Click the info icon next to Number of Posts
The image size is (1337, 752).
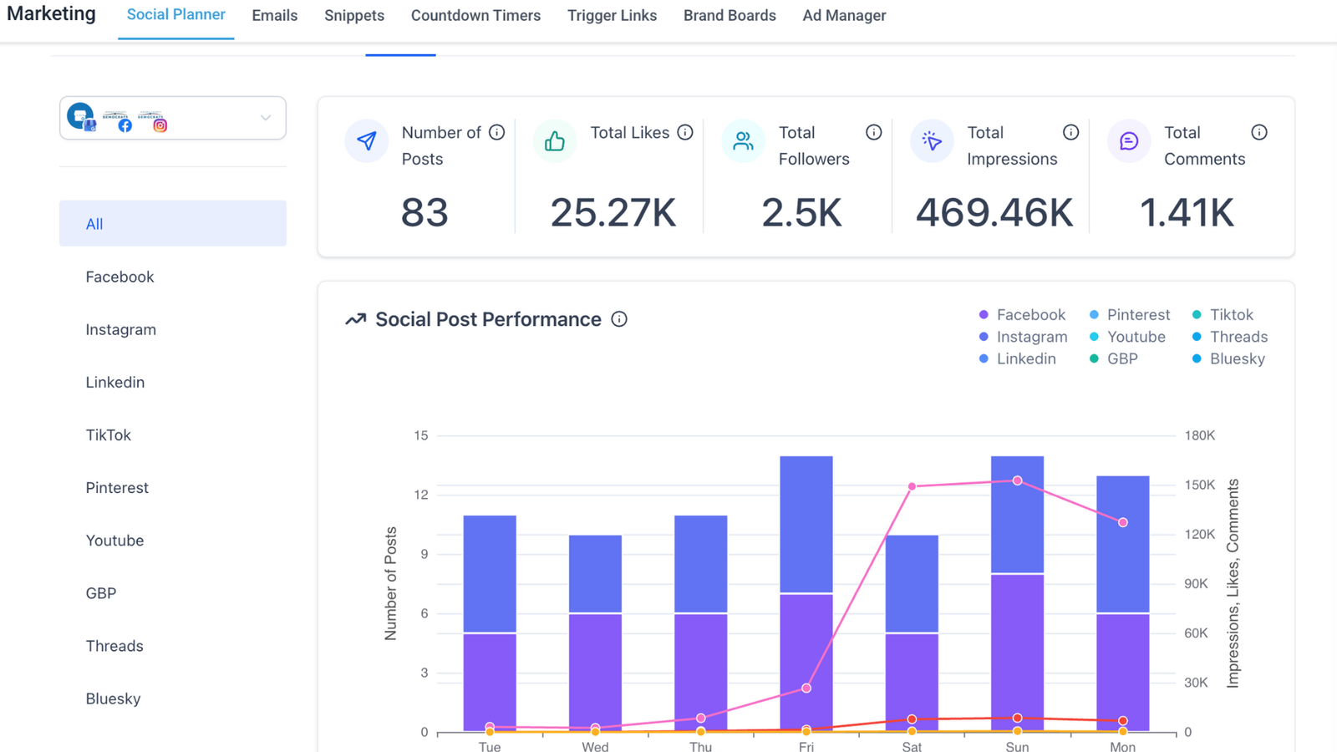[496, 132]
